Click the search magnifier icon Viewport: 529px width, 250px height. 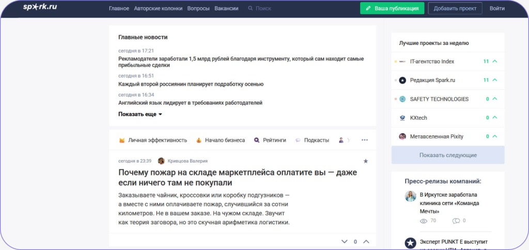[x=250, y=8]
